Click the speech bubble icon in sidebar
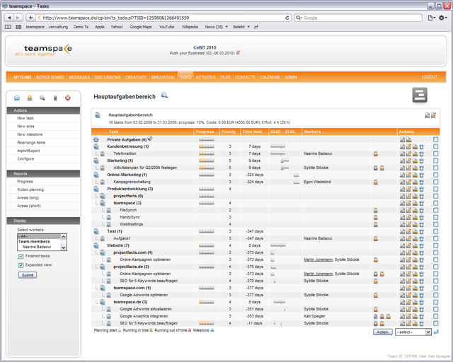This screenshot has height=362, width=453. [17, 98]
